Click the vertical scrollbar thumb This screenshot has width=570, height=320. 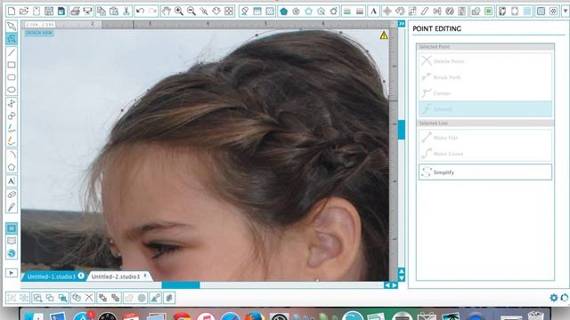tap(402, 130)
